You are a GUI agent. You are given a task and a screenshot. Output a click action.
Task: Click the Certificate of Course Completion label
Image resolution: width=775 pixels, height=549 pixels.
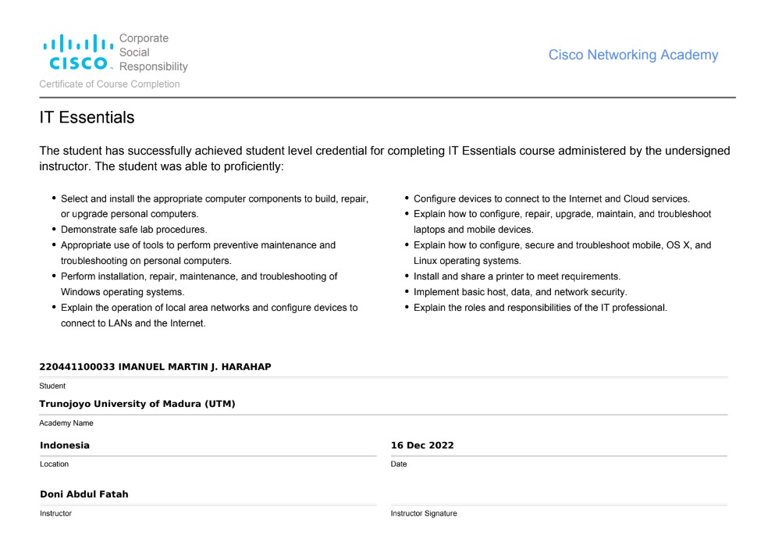point(109,84)
